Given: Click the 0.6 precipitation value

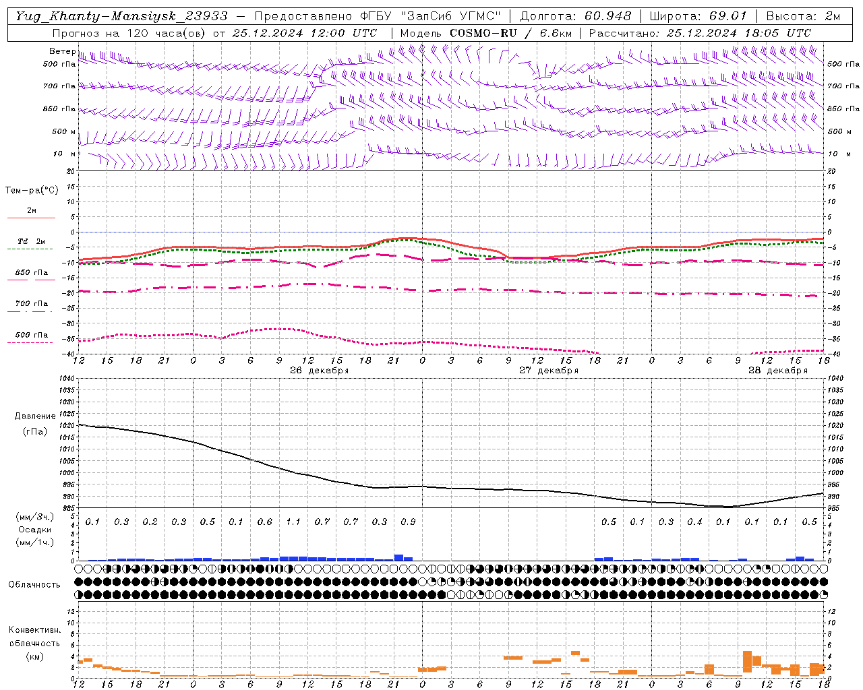Looking at the screenshot, I should [265, 522].
